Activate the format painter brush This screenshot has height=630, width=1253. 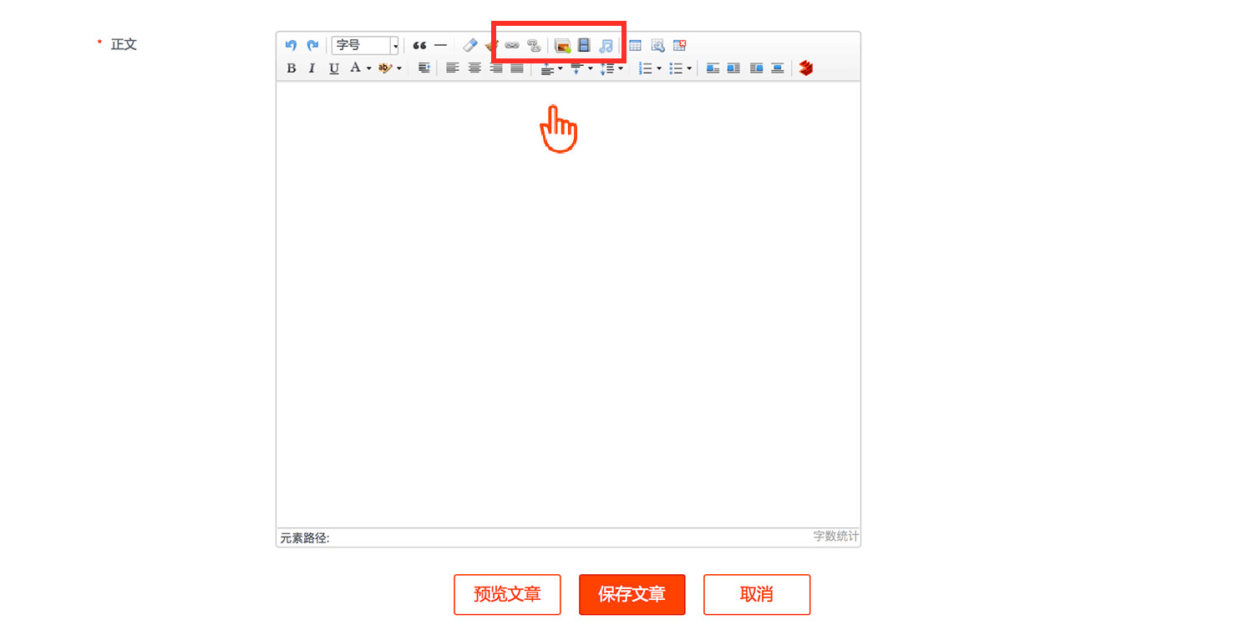(x=491, y=45)
